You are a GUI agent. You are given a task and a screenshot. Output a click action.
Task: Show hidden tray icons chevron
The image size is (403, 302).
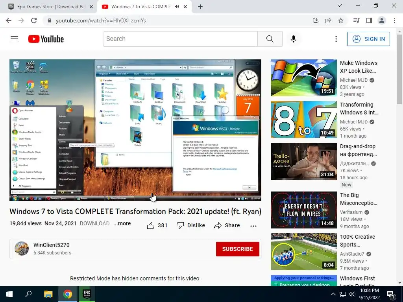(x=333, y=294)
